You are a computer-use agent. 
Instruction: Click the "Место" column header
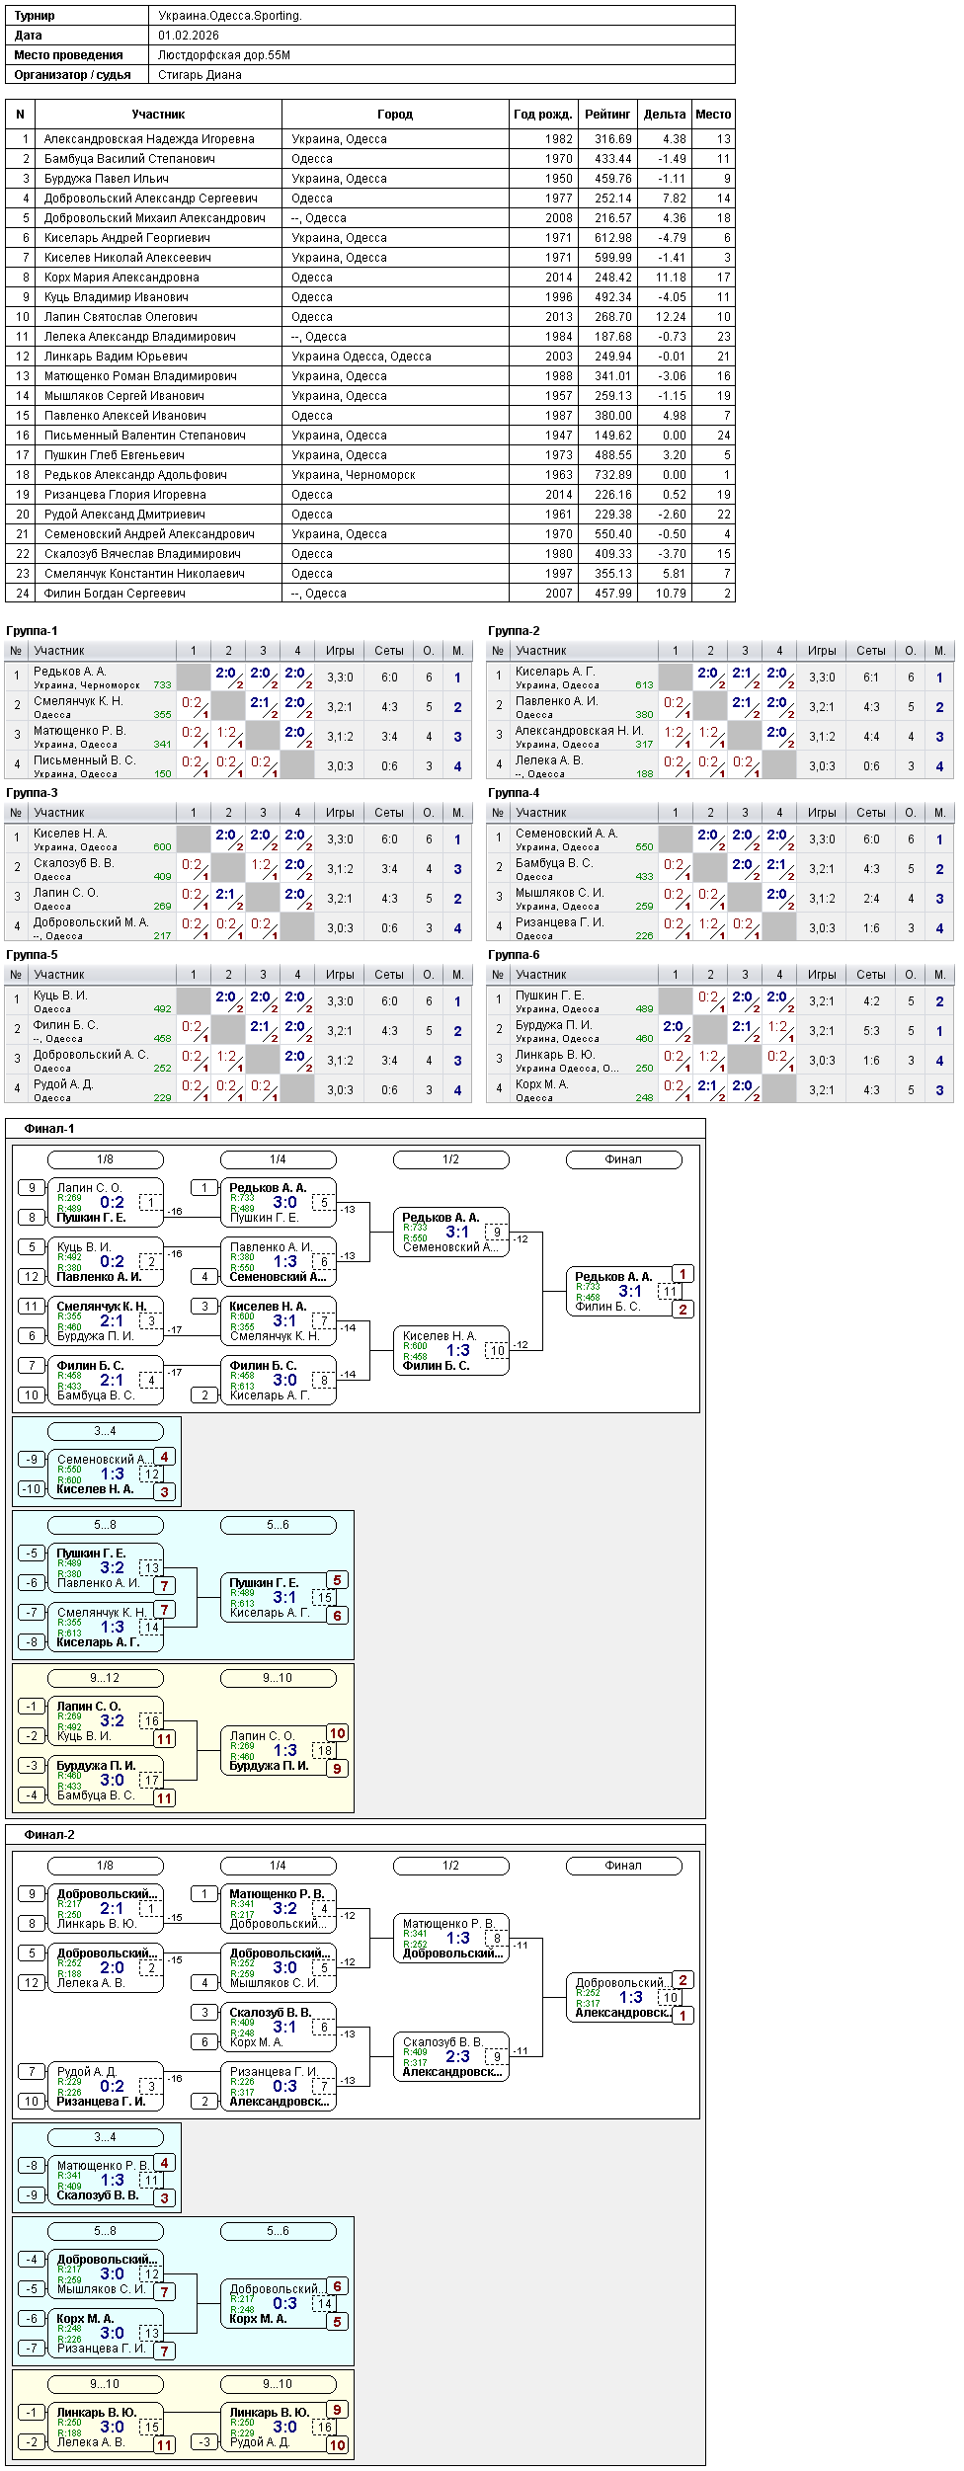pyautogui.click(x=713, y=115)
